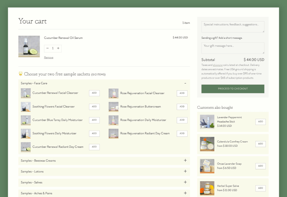Click the special instructions text field
Viewport: 287px width, 197px height.
232,27
